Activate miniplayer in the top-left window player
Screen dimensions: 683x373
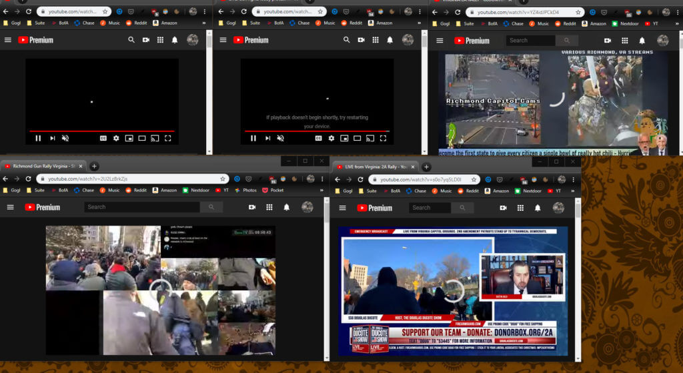pos(129,138)
